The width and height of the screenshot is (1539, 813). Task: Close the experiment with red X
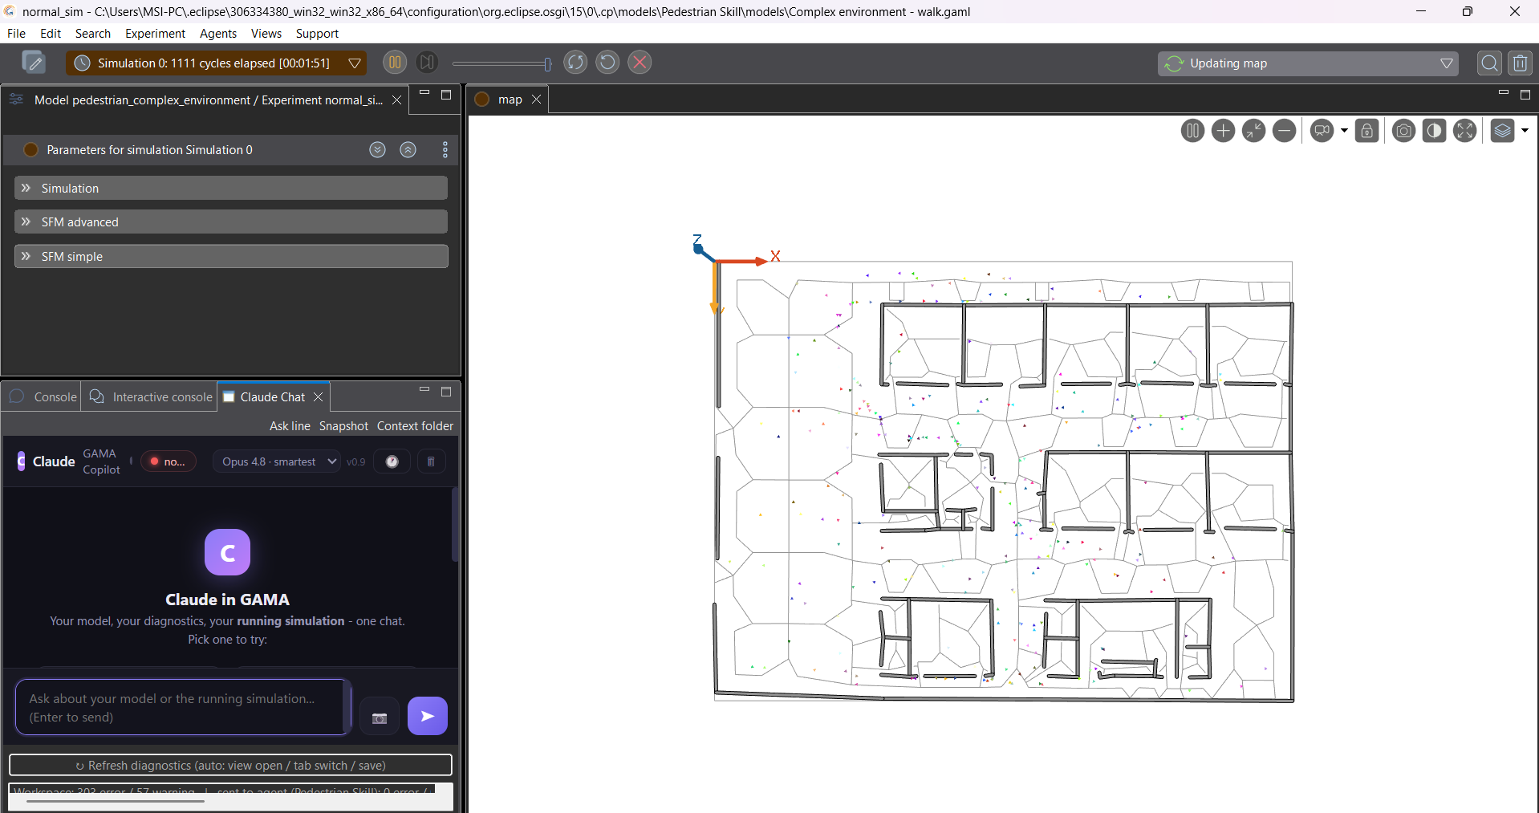[x=640, y=63]
